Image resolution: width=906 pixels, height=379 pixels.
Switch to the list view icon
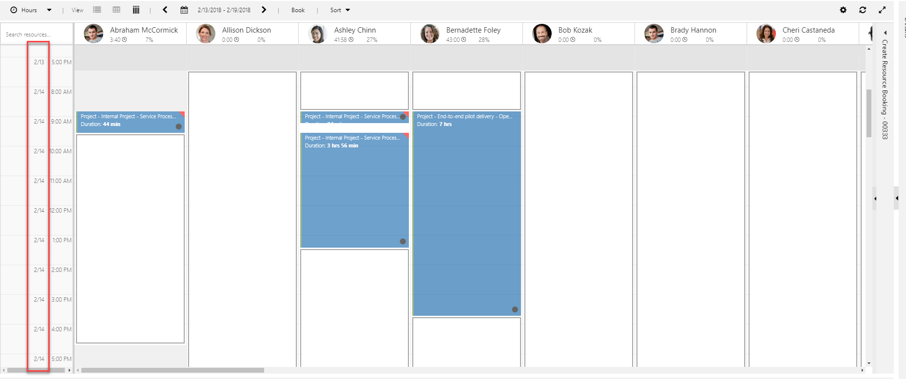coord(97,10)
